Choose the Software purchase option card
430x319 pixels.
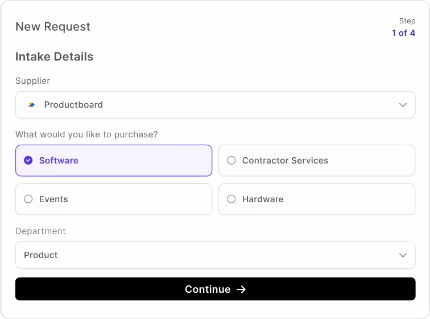114,161
